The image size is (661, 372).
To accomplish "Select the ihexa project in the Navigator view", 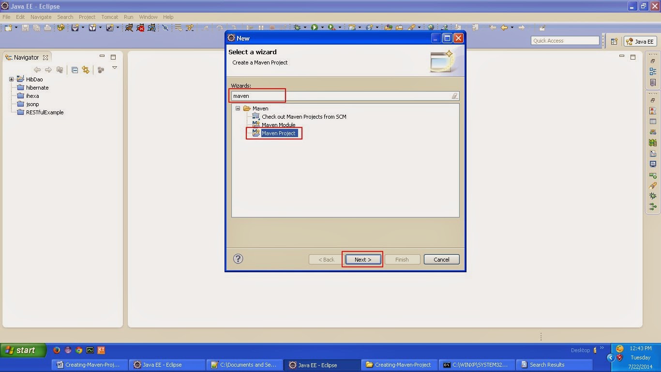I will coord(32,96).
